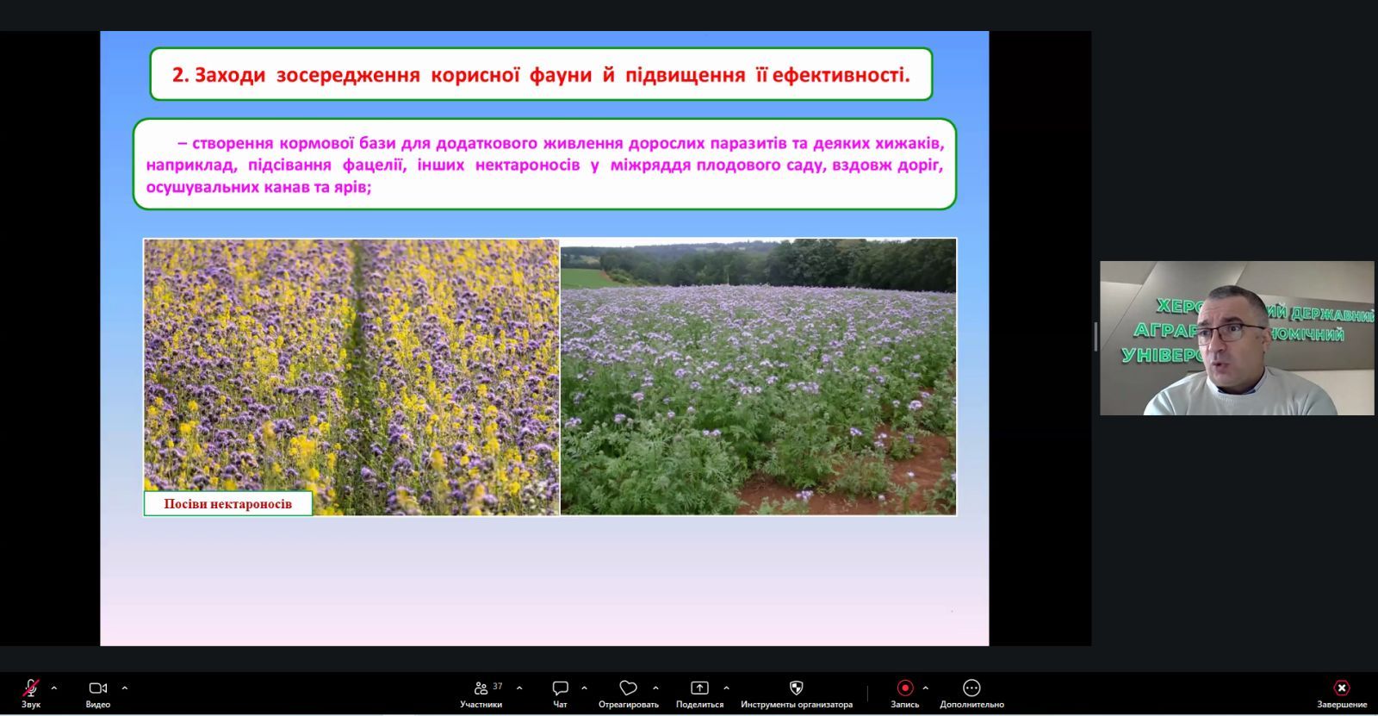The height and width of the screenshot is (716, 1378).
Task: Click the Завершение end meeting icon
Action: pyautogui.click(x=1341, y=688)
